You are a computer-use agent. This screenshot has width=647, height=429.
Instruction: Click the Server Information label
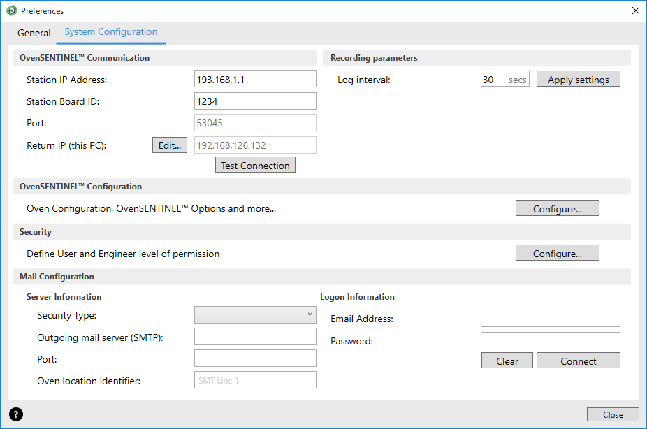pyautogui.click(x=64, y=296)
